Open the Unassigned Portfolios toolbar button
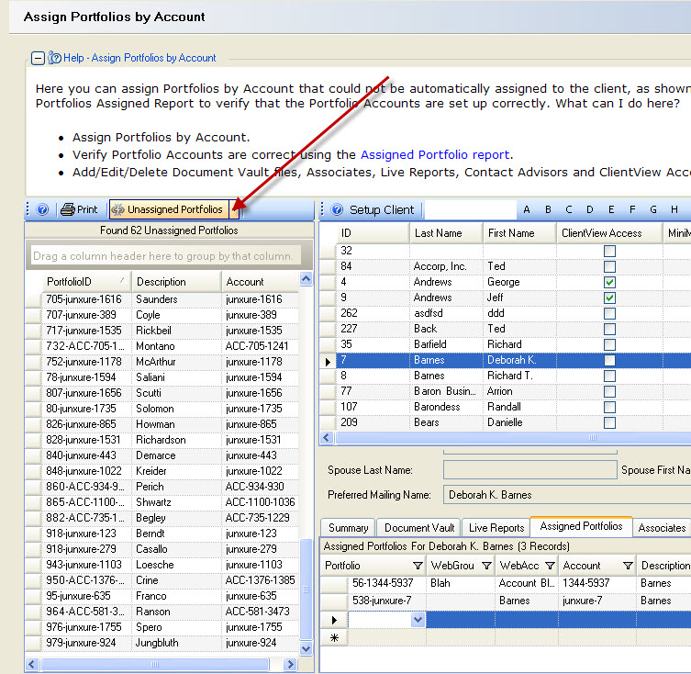Screen dimensions: 691x674 pos(167,209)
